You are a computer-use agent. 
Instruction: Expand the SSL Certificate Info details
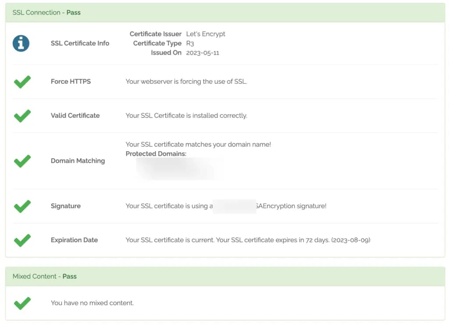pyautogui.click(x=80, y=43)
